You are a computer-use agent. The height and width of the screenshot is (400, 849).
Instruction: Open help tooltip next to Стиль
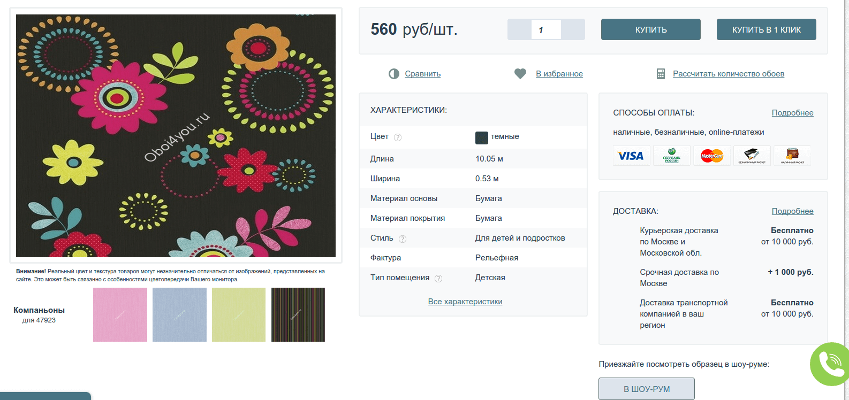[x=403, y=239]
